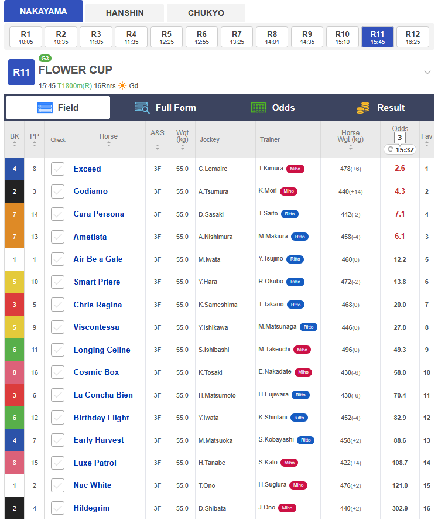
Task: Tick the checkbox for Air Be a Gale
Action: tap(58, 259)
